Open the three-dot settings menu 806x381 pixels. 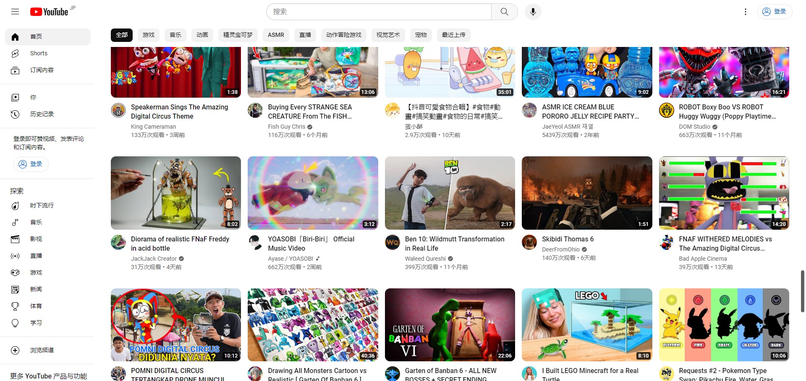point(745,12)
